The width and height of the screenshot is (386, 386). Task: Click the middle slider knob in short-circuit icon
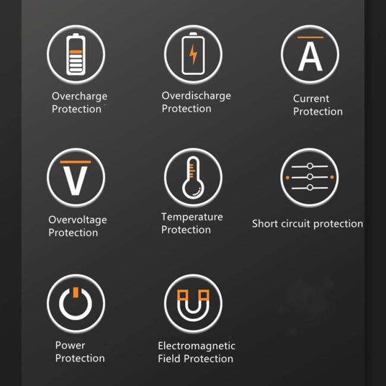pyautogui.click(x=310, y=177)
